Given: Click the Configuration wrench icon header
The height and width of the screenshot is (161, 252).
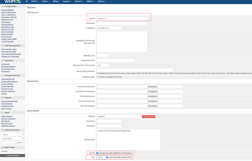Looking at the screenshot, I should [x=2, y=7].
